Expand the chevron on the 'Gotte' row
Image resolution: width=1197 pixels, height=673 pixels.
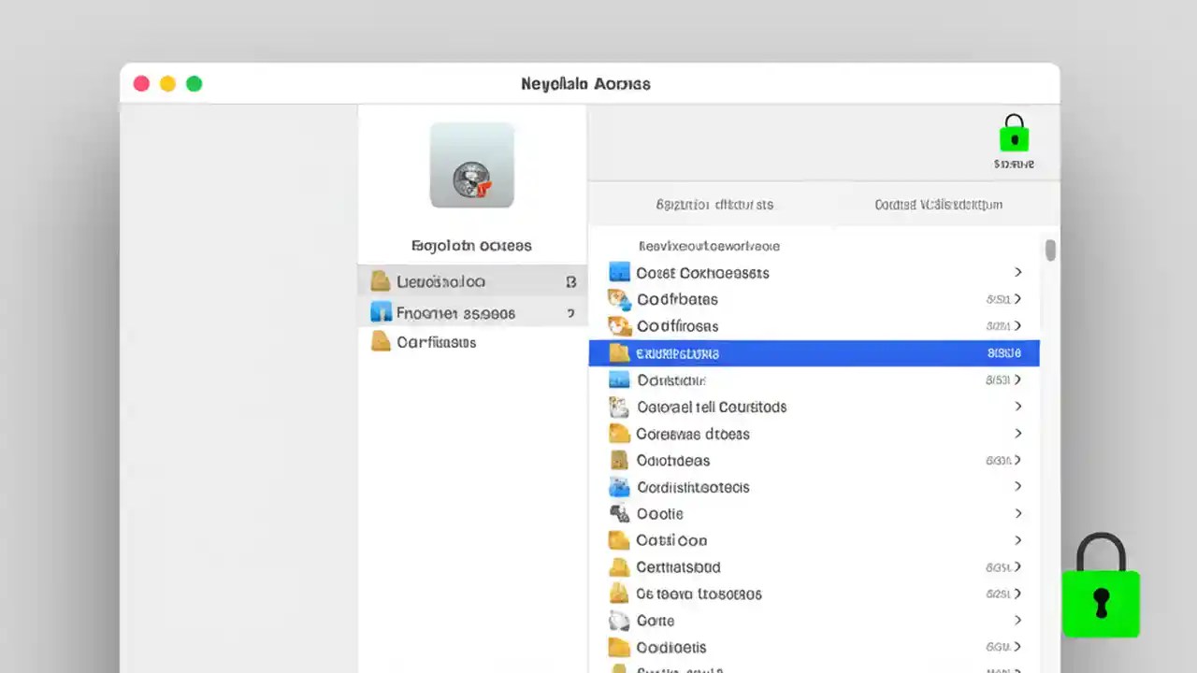pyautogui.click(x=1018, y=620)
